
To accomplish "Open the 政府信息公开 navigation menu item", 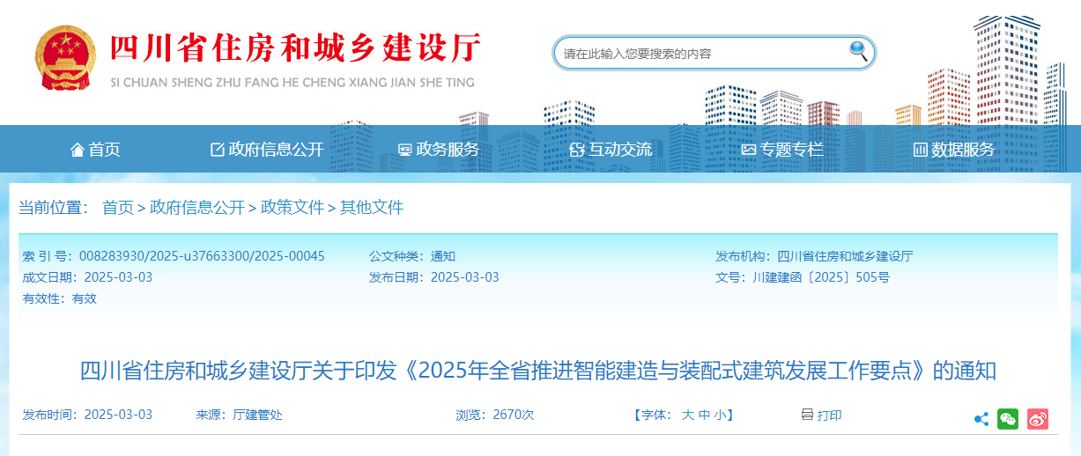I will point(267,150).
